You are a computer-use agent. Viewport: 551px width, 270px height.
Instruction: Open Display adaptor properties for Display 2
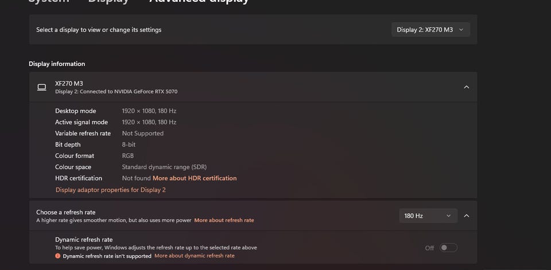(x=110, y=190)
